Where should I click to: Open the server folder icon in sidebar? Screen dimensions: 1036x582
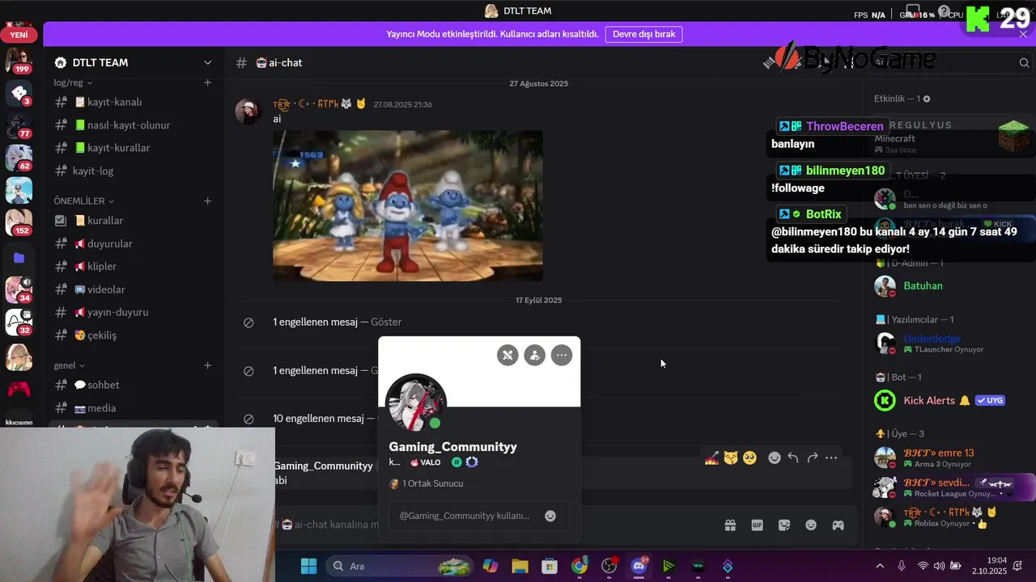19,258
